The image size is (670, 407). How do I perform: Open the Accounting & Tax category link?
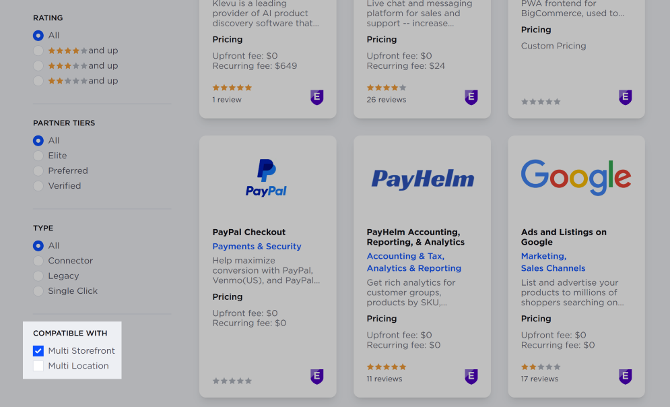(x=405, y=256)
